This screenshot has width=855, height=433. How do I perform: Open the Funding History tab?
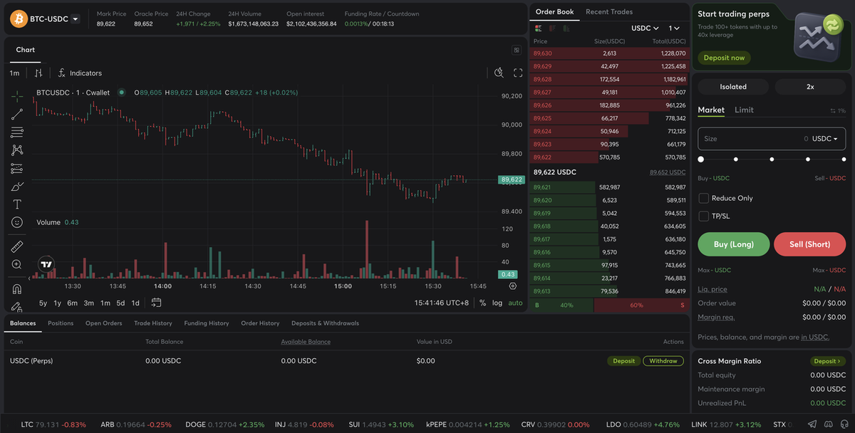click(x=207, y=323)
